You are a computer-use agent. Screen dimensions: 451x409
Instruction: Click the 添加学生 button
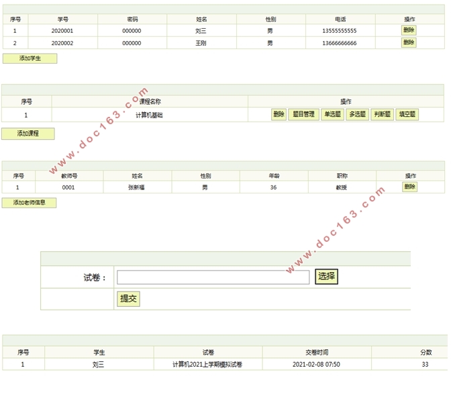30,58
